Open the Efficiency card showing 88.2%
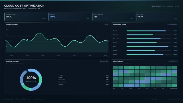This screenshot has height=103, width=183. coord(157,17)
